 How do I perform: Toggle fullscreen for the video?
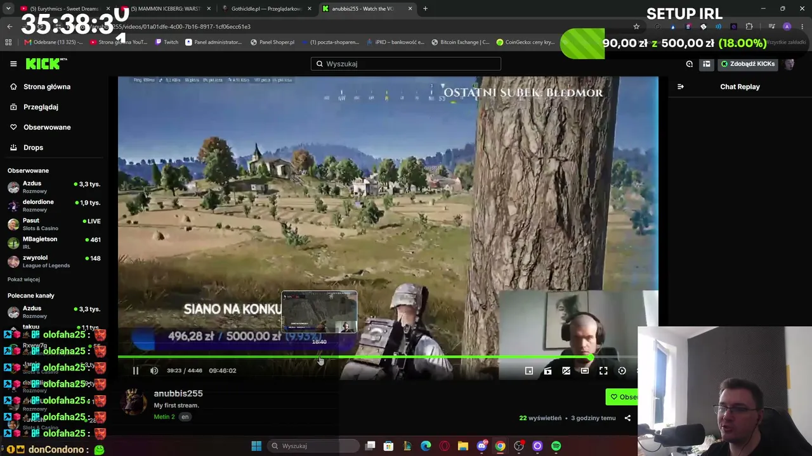(603, 370)
